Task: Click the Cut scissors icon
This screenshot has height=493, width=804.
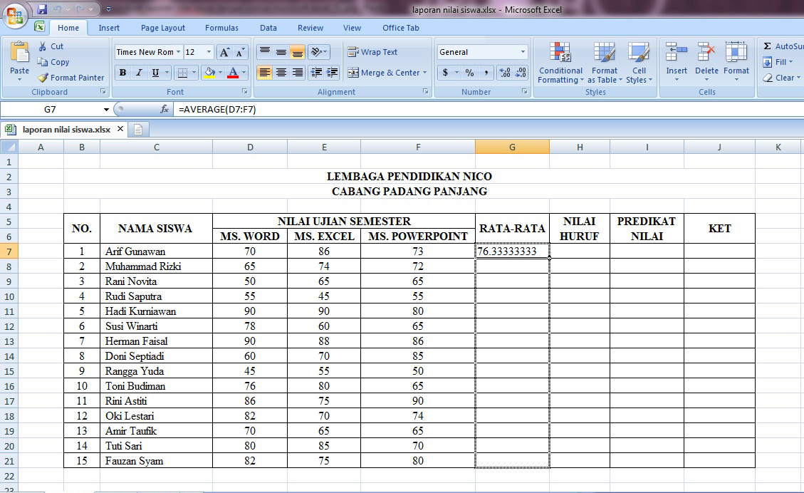Action: point(43,46)
